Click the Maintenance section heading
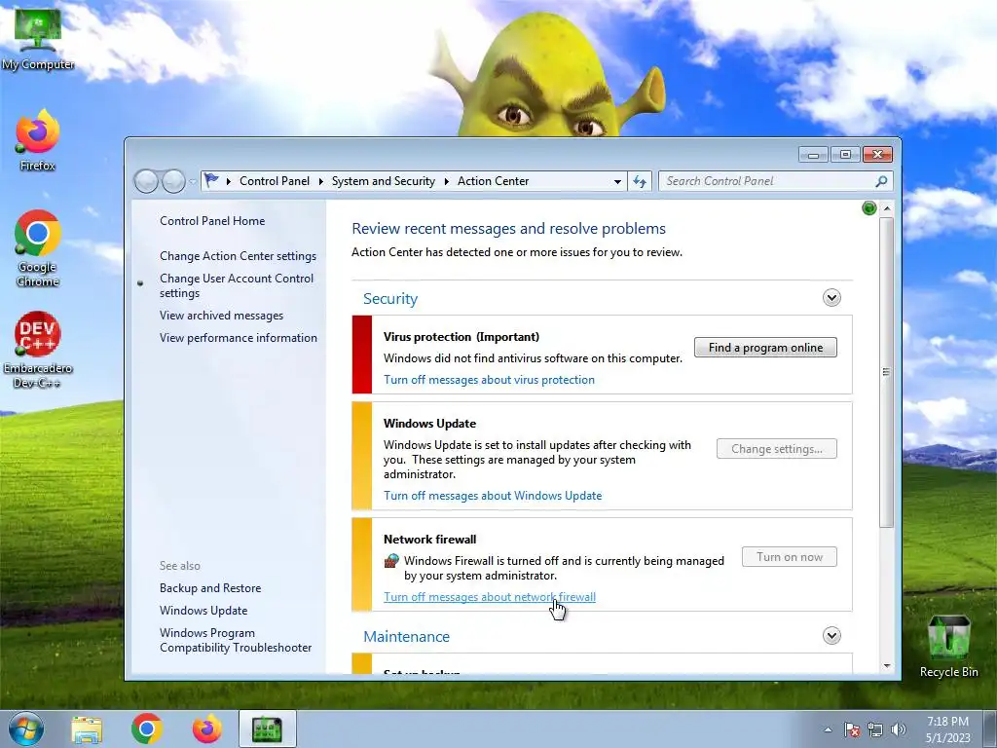Viewport: 997px width, 748px height. (x=406, y=636)
